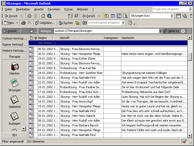This screenshot has height=146, width=194.
Task: Open the Auslagen shortcut icon
Action: [15, 116]
